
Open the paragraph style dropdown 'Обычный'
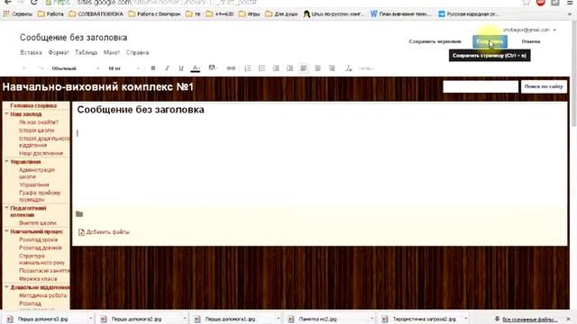(75, 68)
